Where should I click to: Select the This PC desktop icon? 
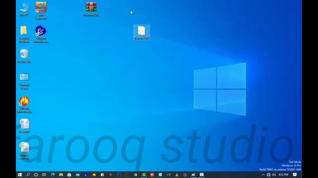pyautogui.click(x=24, y=9)
